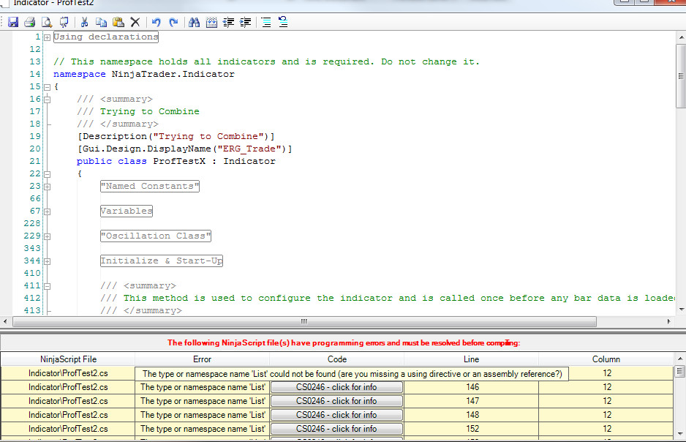Redo the last undone edit
This screenshot has width=686, height=442.
pos(173,23)
